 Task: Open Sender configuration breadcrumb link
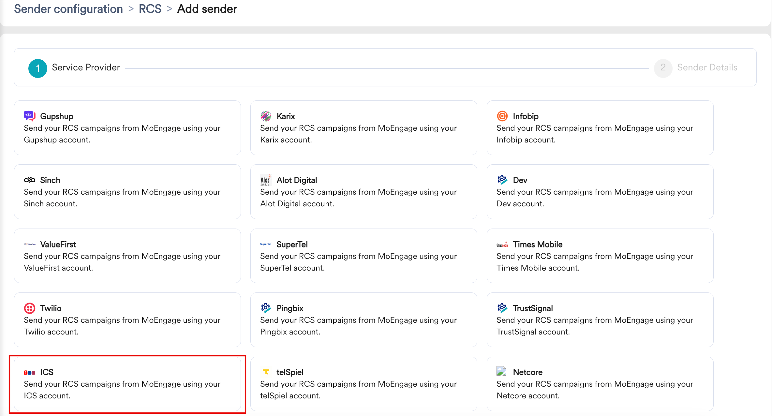(68, 9)
